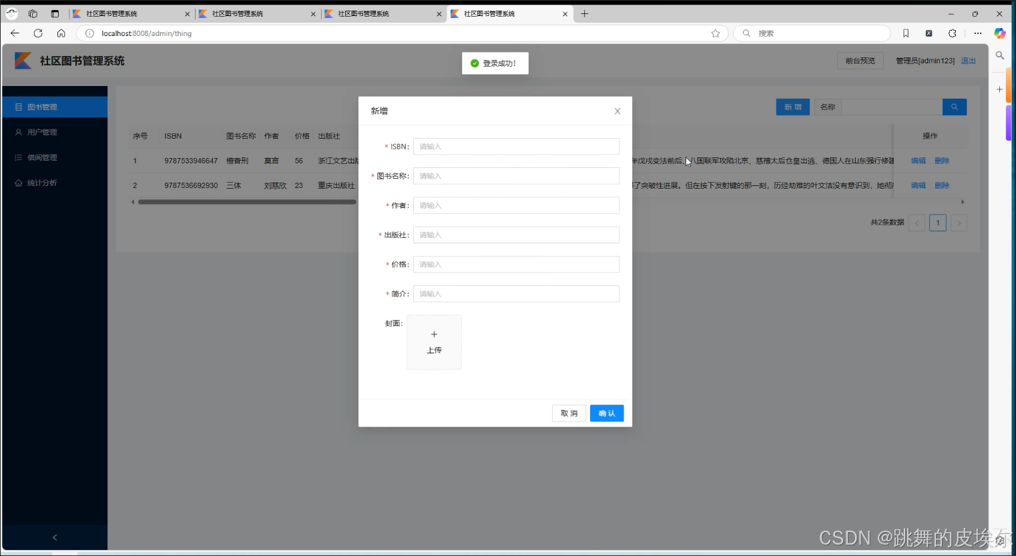Toggle the bookmark star in address bar
Image resolution: width=1016 pixels, height=556 pixels.
(715, 33)
